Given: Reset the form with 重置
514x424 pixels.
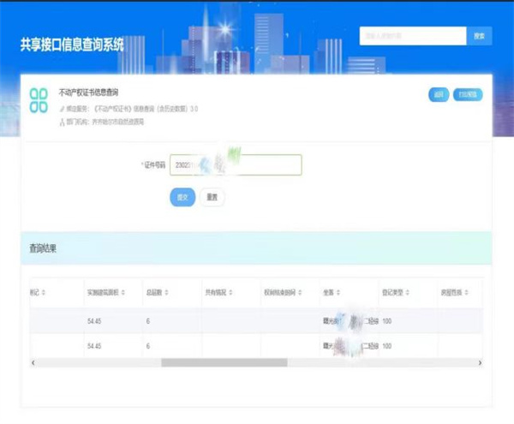Looking at the screenshot, I should coord(212,197).
